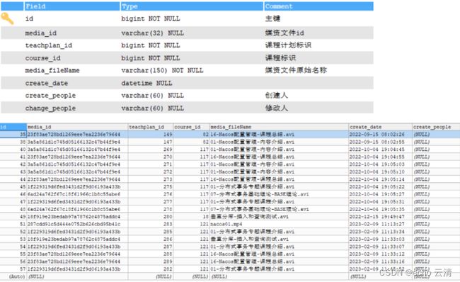Click the 2022-09-15 08:02:55 create_date cell
Screen dimensions: 460x282
click(x=380, y=142)
